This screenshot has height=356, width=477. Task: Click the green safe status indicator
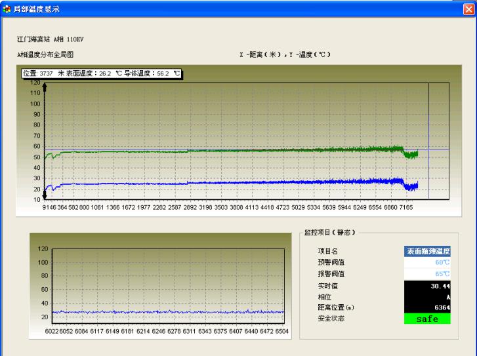[x=427, y=319]
